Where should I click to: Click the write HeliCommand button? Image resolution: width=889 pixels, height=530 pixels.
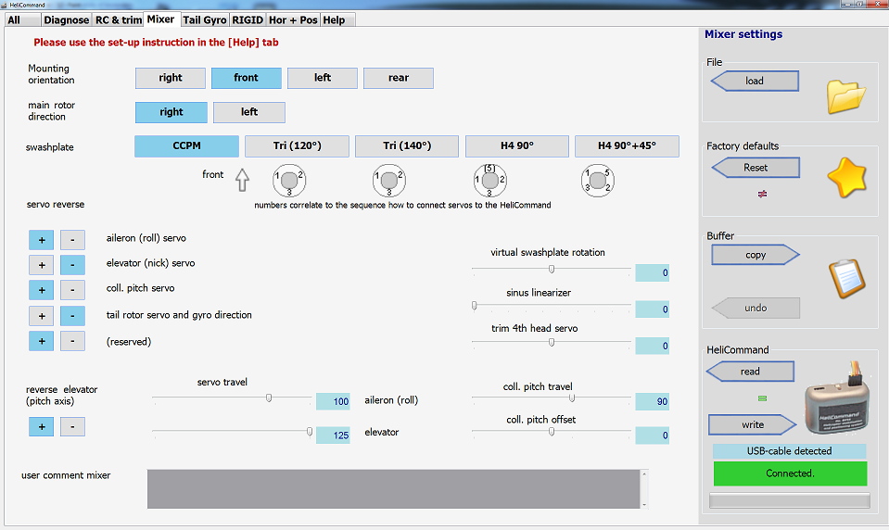coord(753,424)
